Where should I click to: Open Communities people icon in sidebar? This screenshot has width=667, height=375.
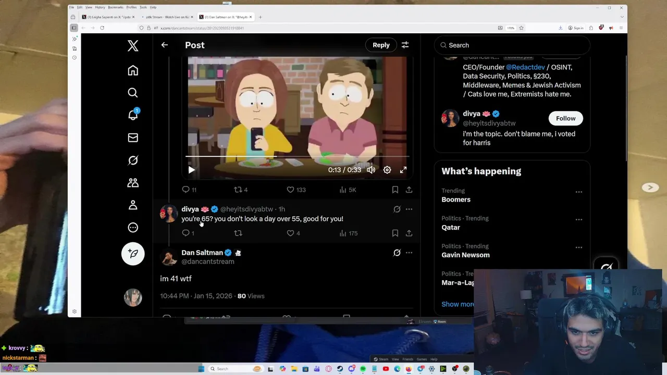tap(133, 183)
